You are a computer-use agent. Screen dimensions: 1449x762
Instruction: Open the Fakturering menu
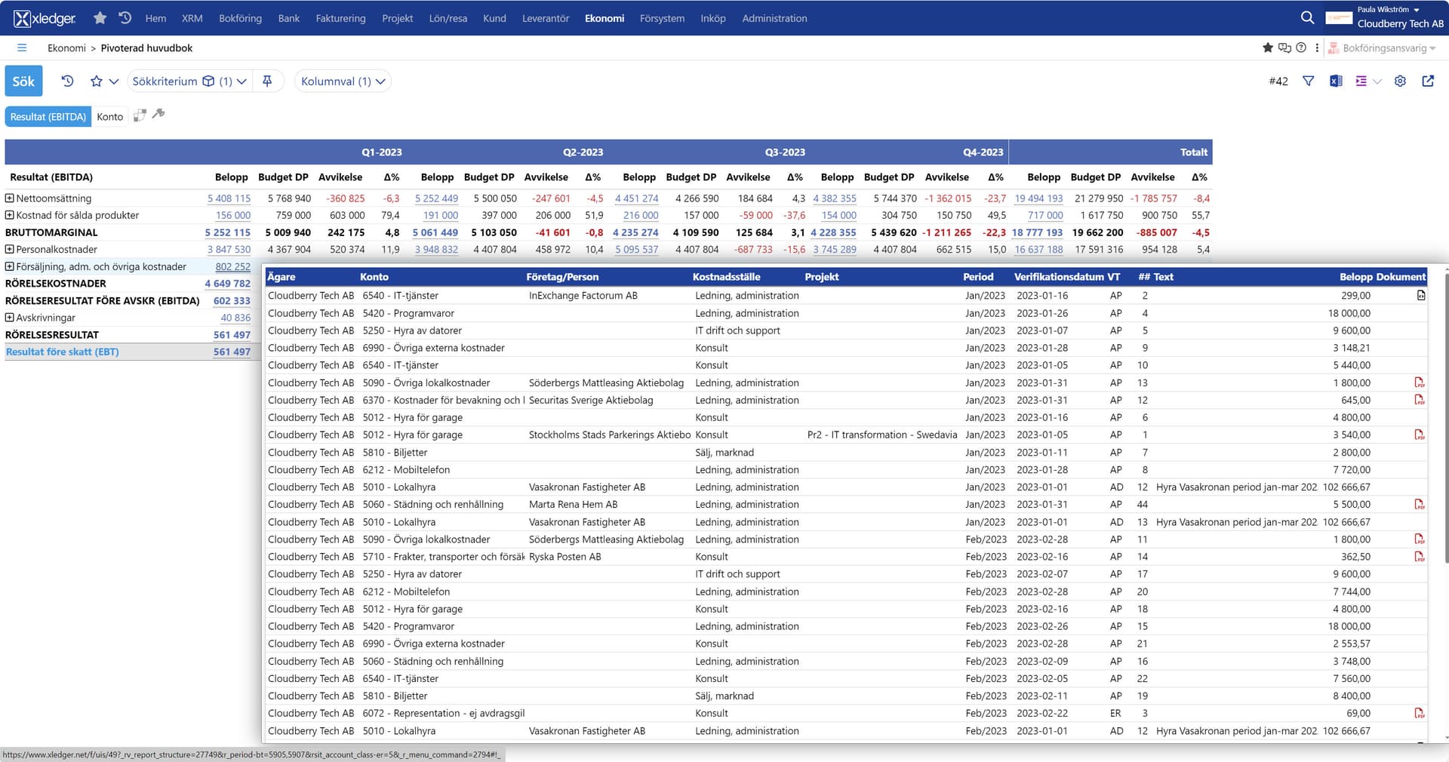pos(340,18)
